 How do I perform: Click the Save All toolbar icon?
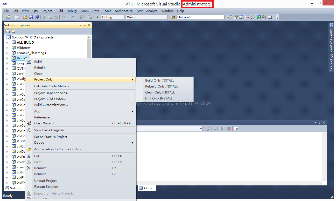pyautogui.click(x=37, y=17)
